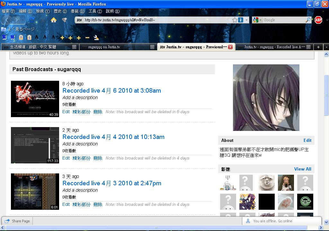The height and width of the screenshot is (231, 329).
Task: Click the horizontal scrollbar right arrow
Action: [x=321, y=227]
